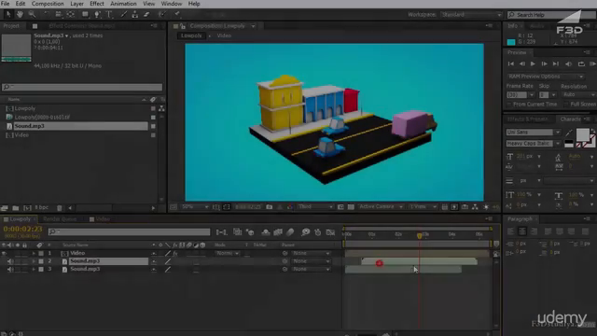
Task: Toggle audio mute in Preview panel
Action: pyautogui.click(x=568, y=63)
